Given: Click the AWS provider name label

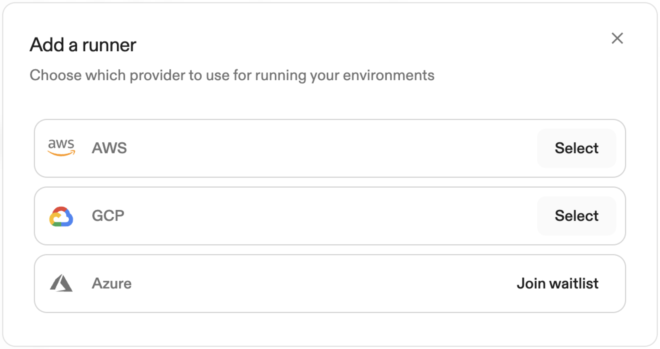Looking at the screenshot, I should point(109,148).
